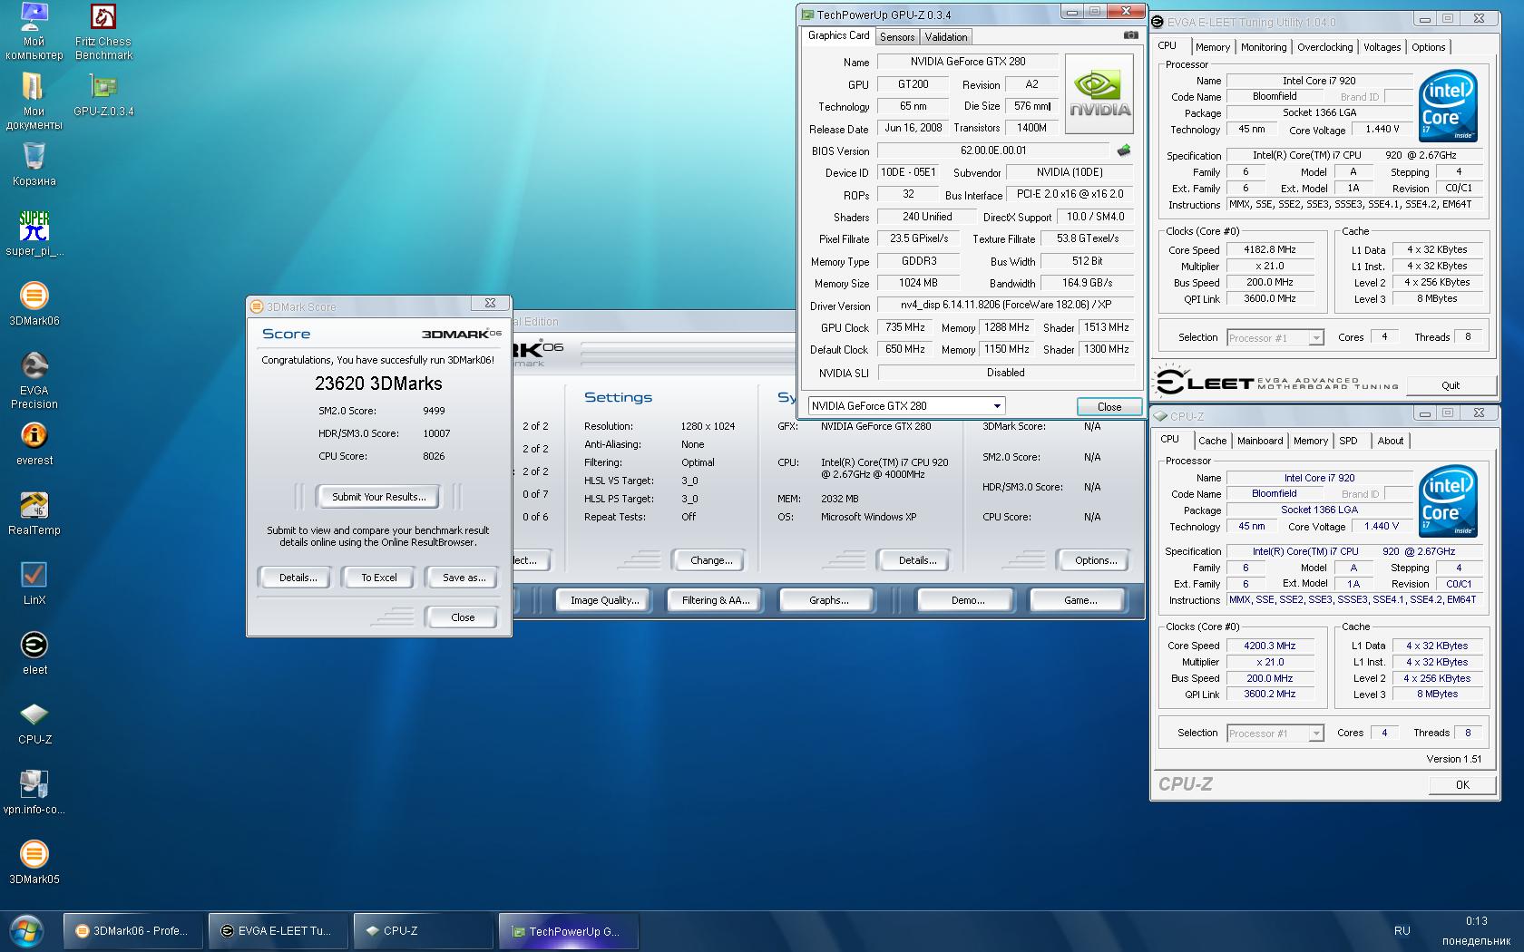This screenshot has width=1524, height=952.
Task: Click the RU language indicator in tray
Action: (x=1402, y=930)
